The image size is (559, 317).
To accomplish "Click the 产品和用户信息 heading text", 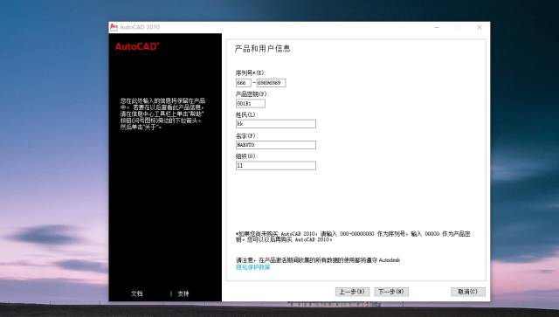I will click(x=262, y=49).
